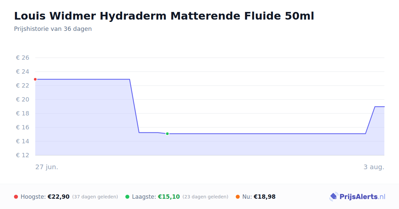Click the € 26 axis label
Screen dimensions: 399x209
coord(23,58)
